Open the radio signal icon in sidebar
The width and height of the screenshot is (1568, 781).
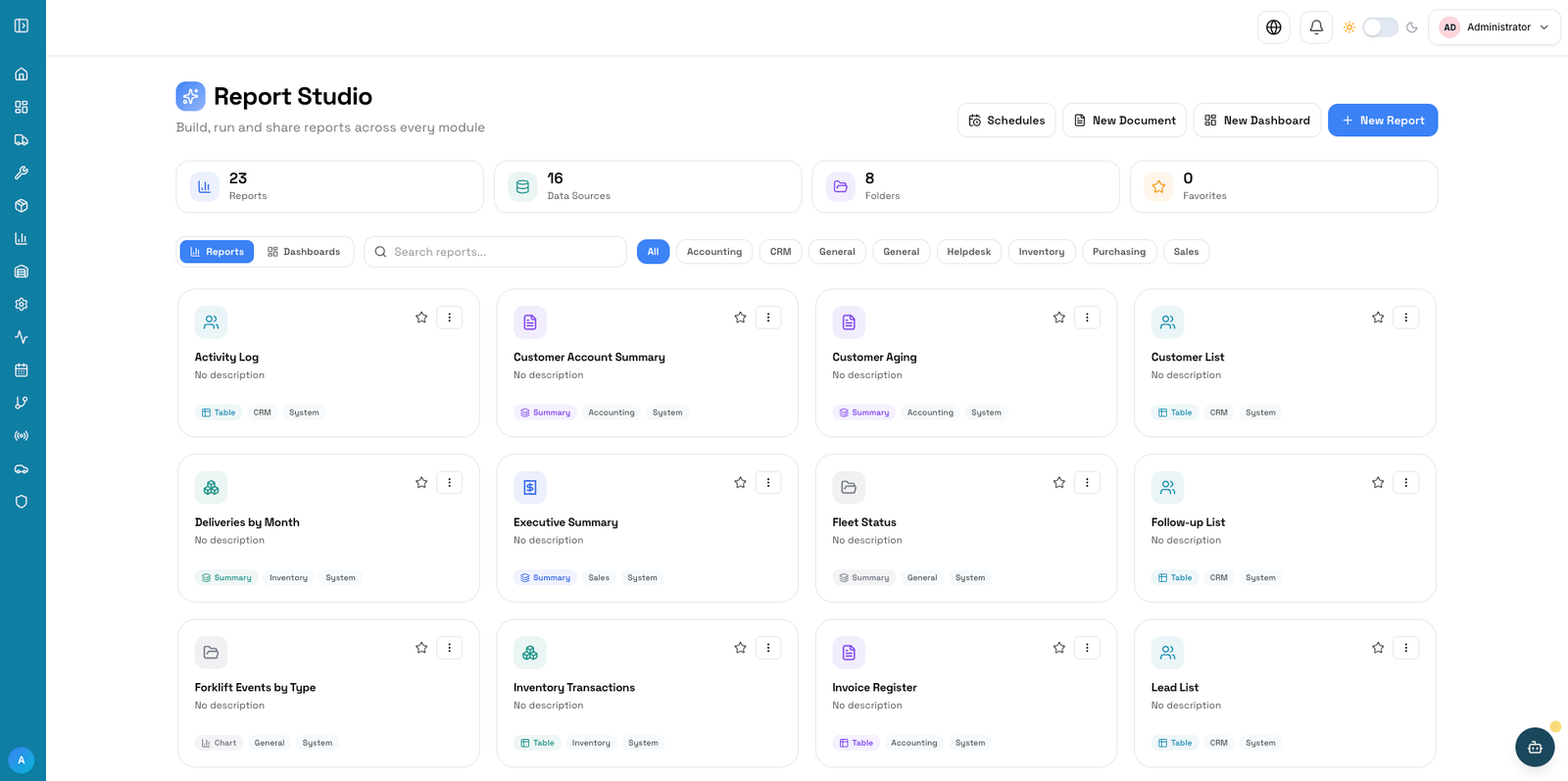coord(22,436)
